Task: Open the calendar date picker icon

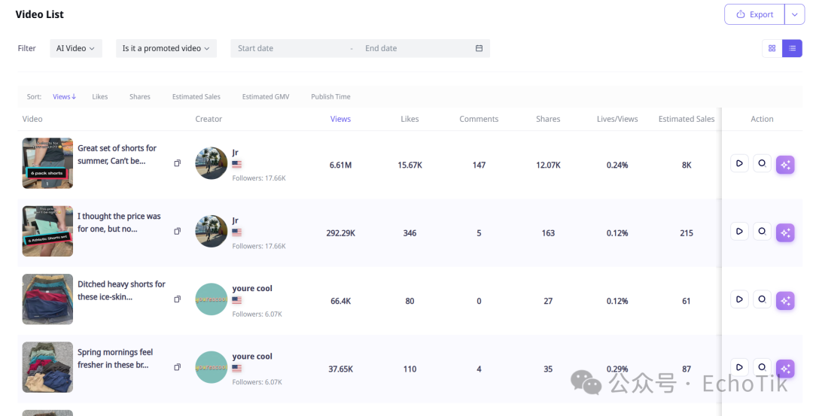Action: (x=479, y=48)
